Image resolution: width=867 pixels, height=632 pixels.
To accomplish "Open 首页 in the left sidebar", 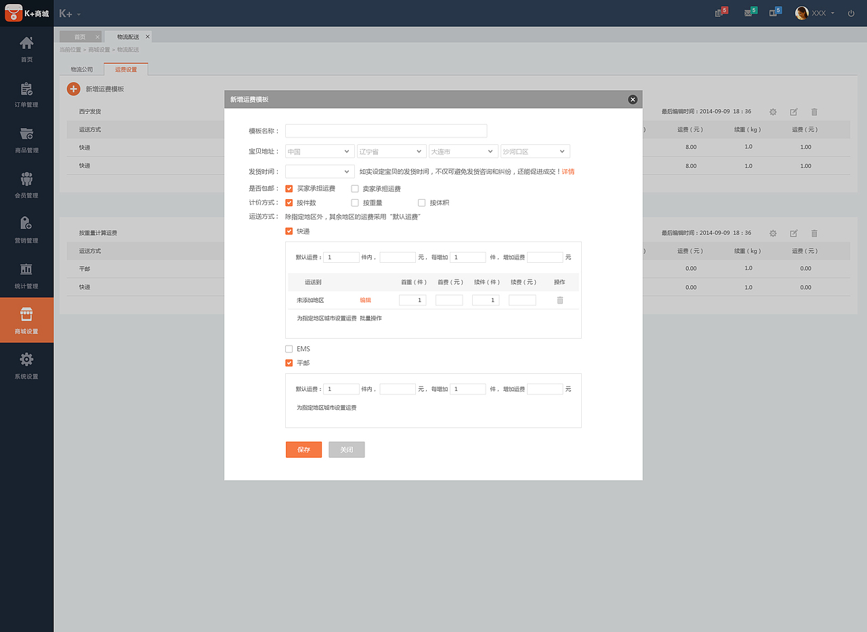I will (x=26, y=49).
